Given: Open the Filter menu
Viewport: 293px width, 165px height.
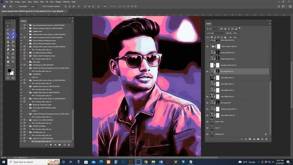Looking at the screenshot, I should (x=42, y=2).
